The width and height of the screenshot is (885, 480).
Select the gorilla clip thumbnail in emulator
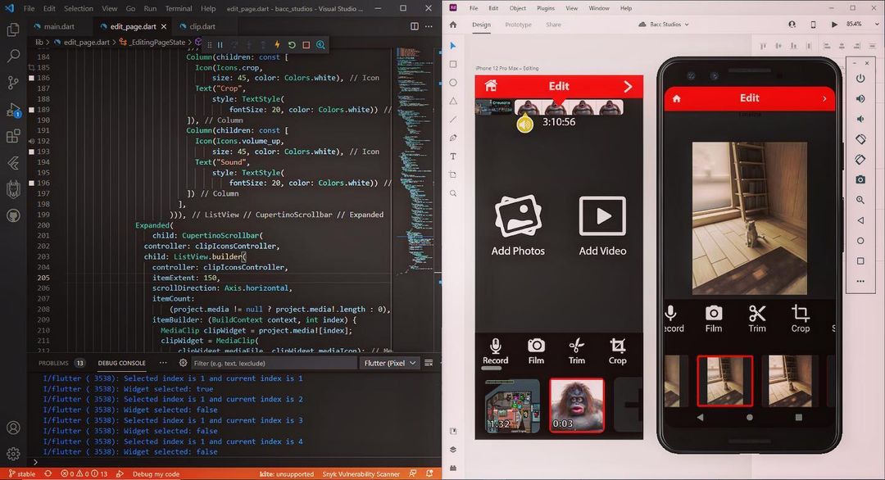576,406
